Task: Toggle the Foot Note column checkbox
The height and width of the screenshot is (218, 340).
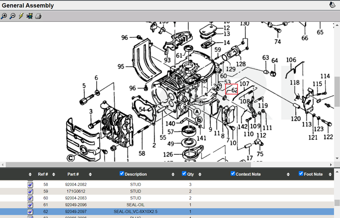Action: pos(301,174)
